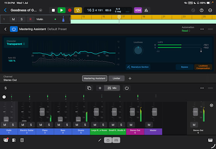This screenshot has height=149, width=216.
Task: Mute the Master channel
Action: (x=149, y=125)
